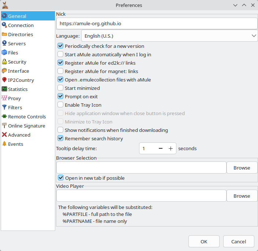Click the Video Player path field

pos(142,195)
